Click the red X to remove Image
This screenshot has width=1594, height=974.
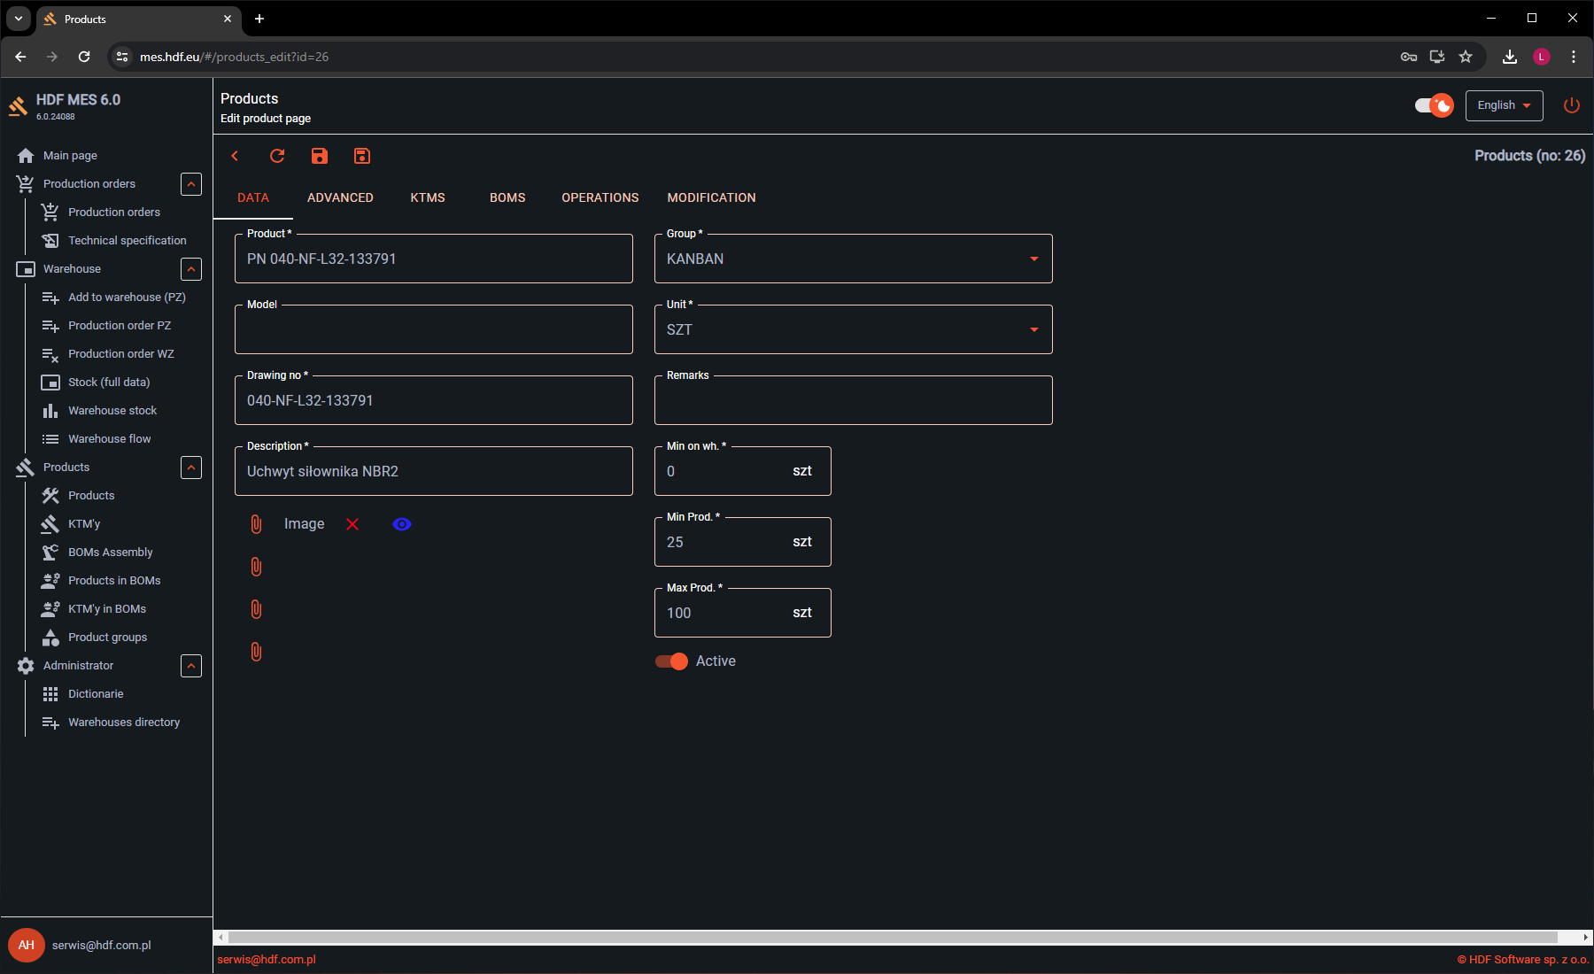pyautogui.click(x=352, y=524)
